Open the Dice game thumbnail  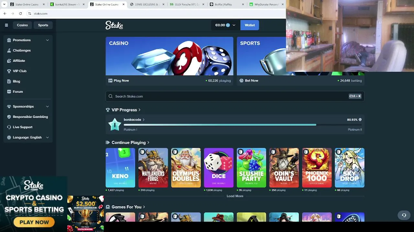[x=219, y=168]
